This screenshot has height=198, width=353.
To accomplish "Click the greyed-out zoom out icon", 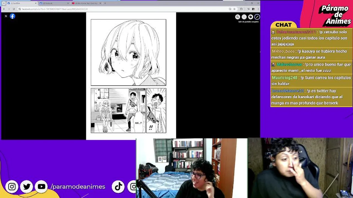I will tap(244, 17).
